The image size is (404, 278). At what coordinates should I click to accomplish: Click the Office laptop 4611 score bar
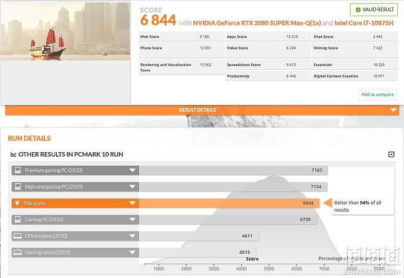point(199,236)
